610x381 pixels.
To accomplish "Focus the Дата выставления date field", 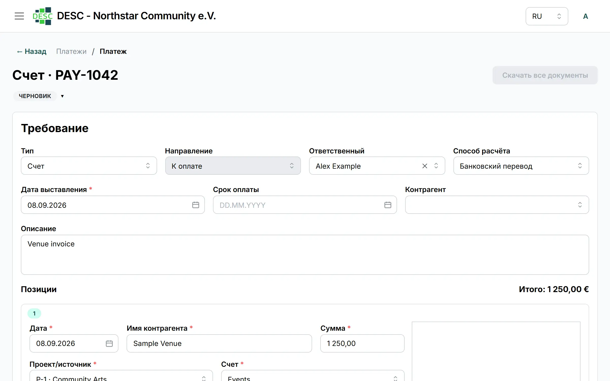I will (x=113, y=205).
